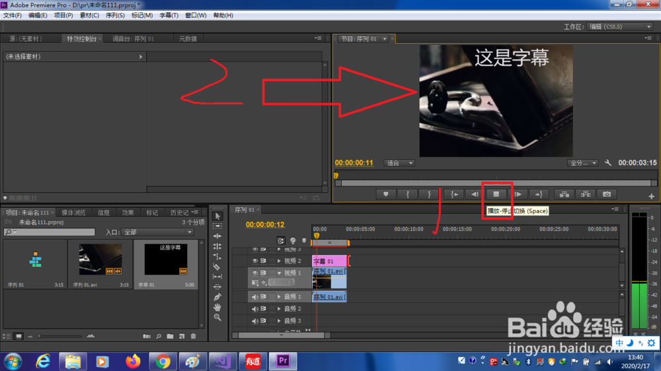Viewport: 661px width, 371px height.
Task: Open the 全分 playback resolution dropdown
Action: pos(582,163)
